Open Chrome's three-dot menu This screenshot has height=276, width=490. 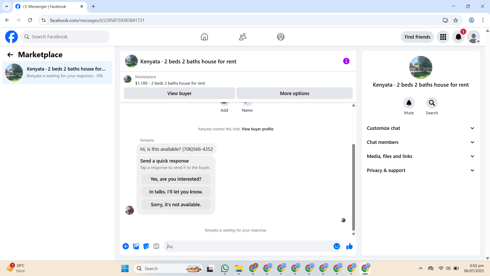click(483, 20)
